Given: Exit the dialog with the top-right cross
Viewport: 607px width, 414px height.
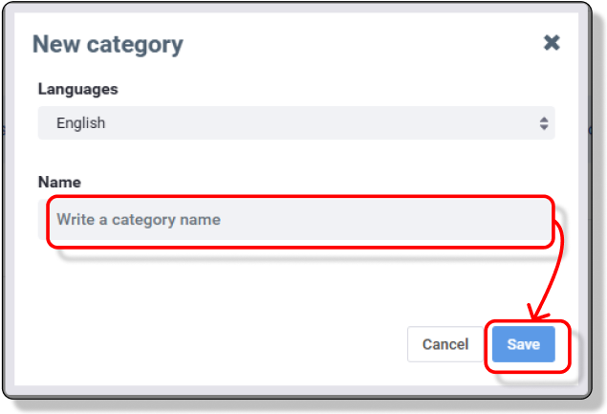Looking at the screenshot, I should 552,43.
